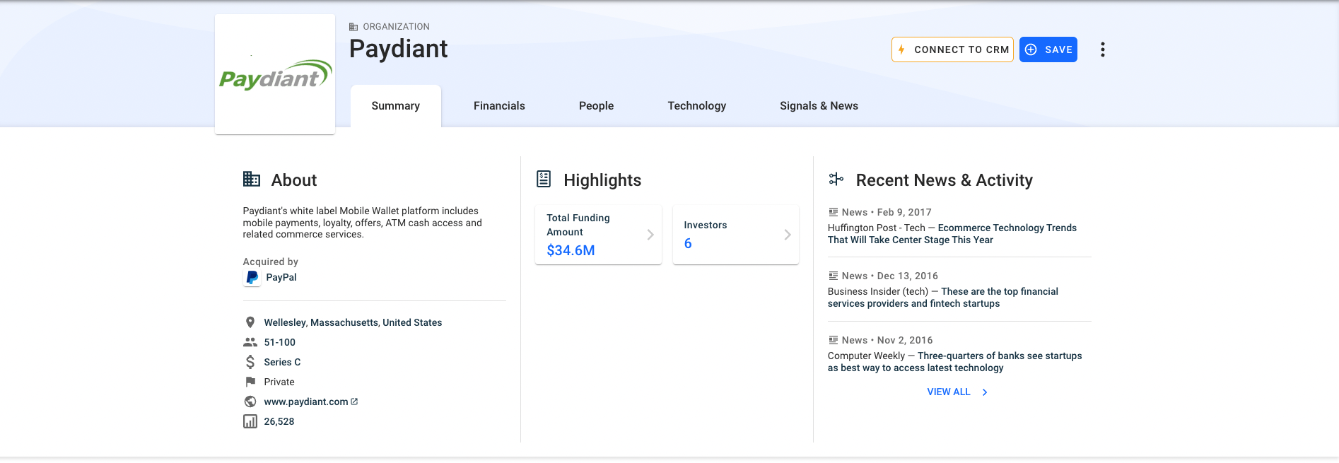
Task: Click the news icon beside Dec 13, 2016
Action: (834, 276)
